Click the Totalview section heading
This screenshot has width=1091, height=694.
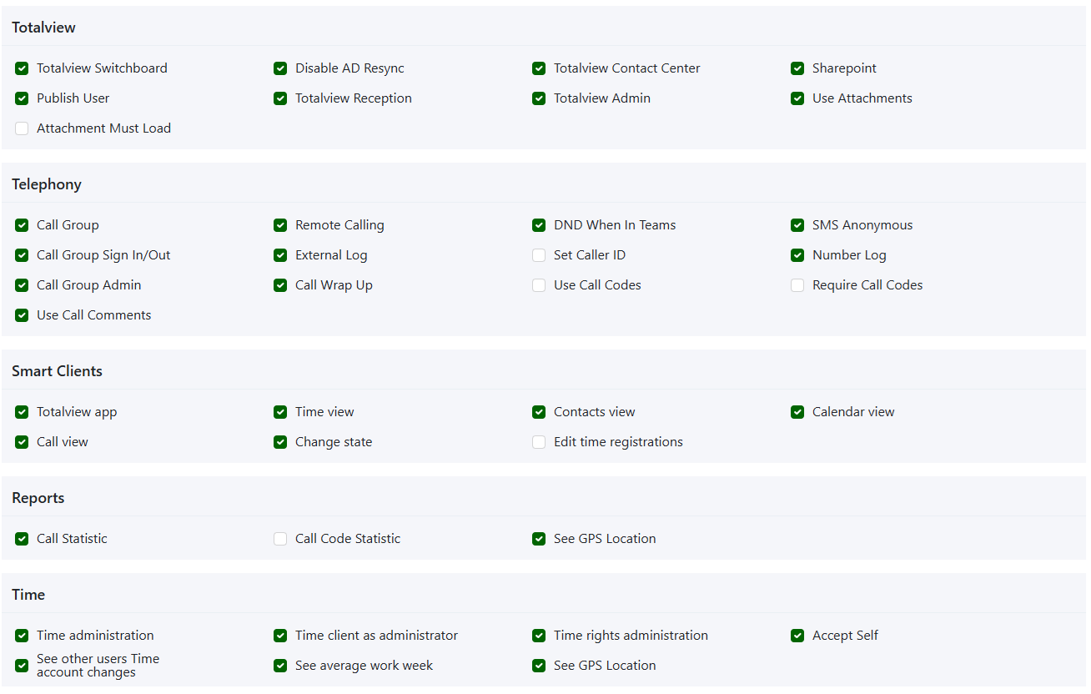[43, 28]
